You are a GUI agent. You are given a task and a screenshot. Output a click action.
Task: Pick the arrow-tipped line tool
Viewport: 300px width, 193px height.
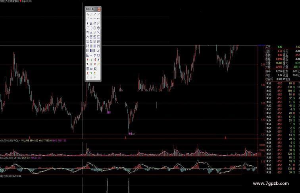[x=98, y=14]
